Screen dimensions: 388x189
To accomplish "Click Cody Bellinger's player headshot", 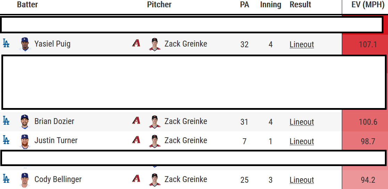I will click(24, 180).
